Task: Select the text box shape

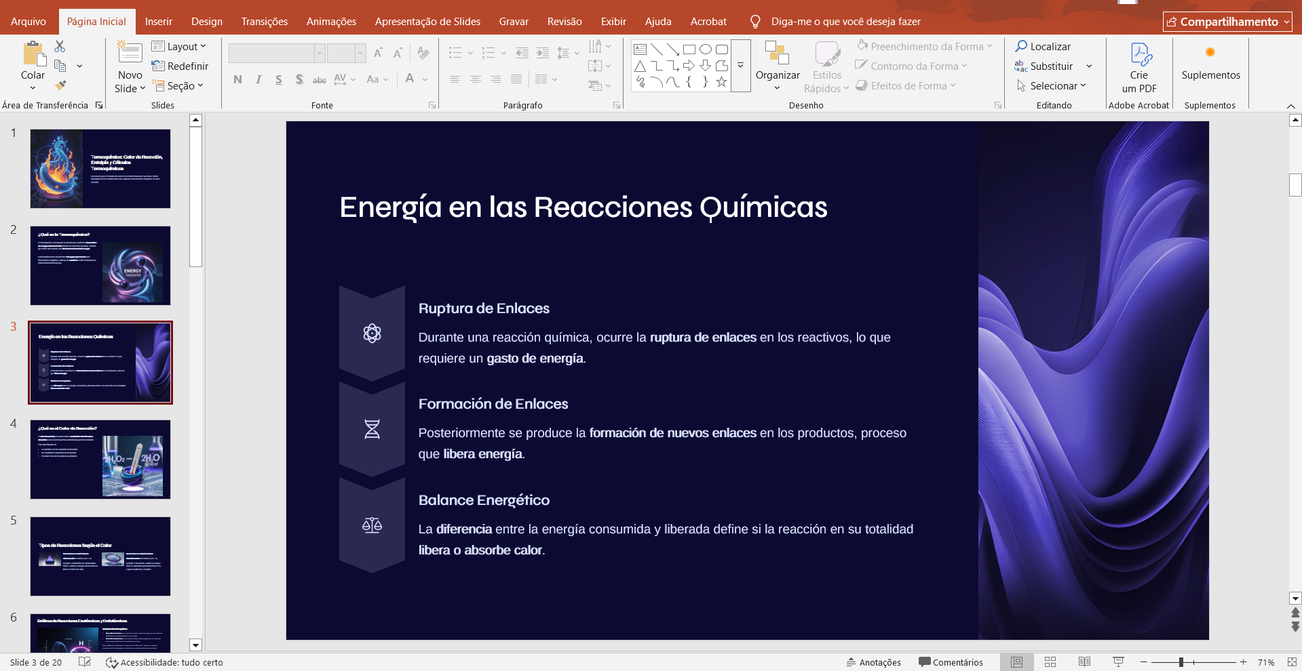Action: pyautogui.click(x=640, y=49)
